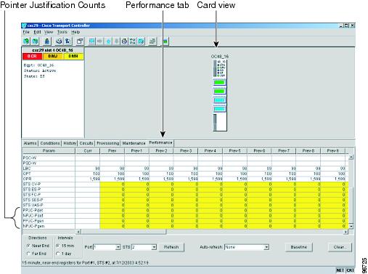Click the print toolbar icon
This screenshot has height=274, width=368.
pos(59,41)
